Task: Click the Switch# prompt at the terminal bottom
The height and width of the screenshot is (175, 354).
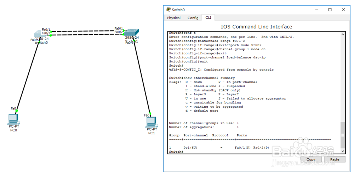Action: point(176,152)
